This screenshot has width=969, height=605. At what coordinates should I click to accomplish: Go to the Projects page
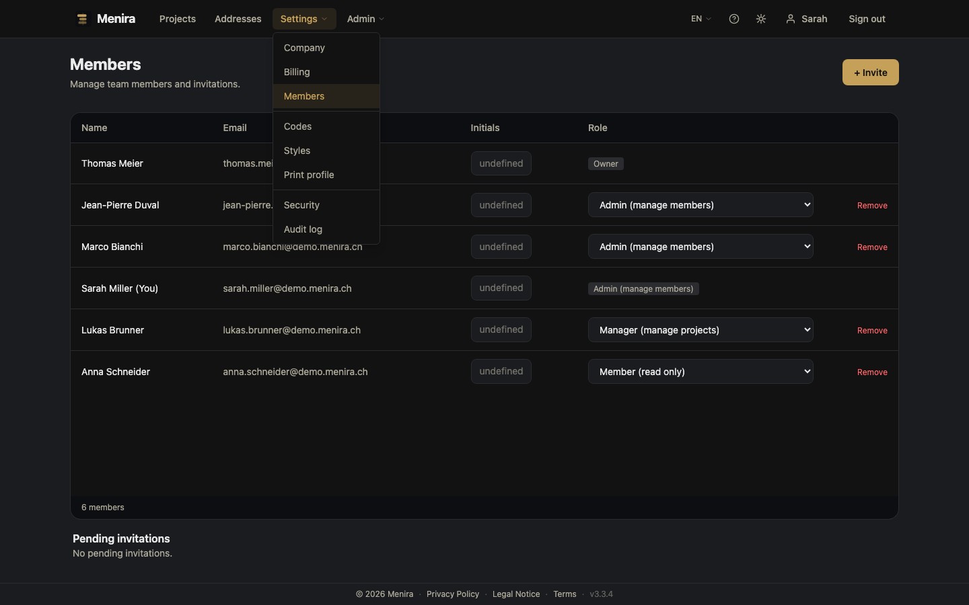[x=178, y=19]
